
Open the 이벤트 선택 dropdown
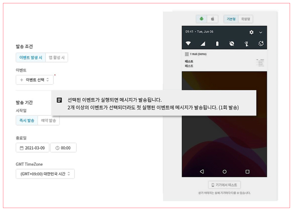coord(35,80)
